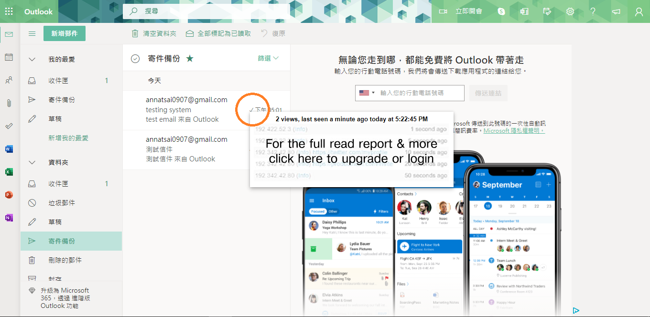
Task: Open Calendar from the left rail
Action: tap(9, 57)
